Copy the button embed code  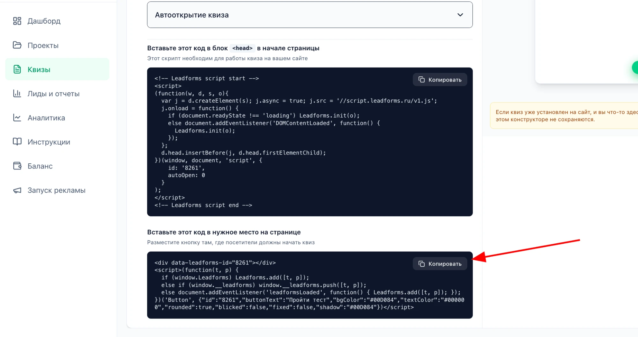click(x=440, y=264)
